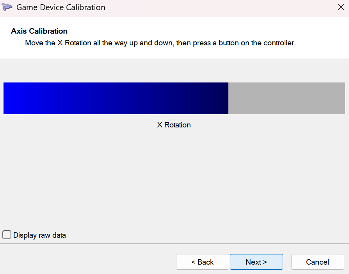The width and height of the screenshot is (349, 274).
Task: Click the "Game Device Calibration" title text
Action: 61,7
